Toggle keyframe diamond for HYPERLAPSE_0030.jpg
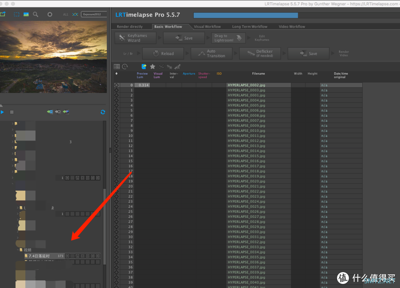This screenshot has height=288, width=400. coord(117,232)
